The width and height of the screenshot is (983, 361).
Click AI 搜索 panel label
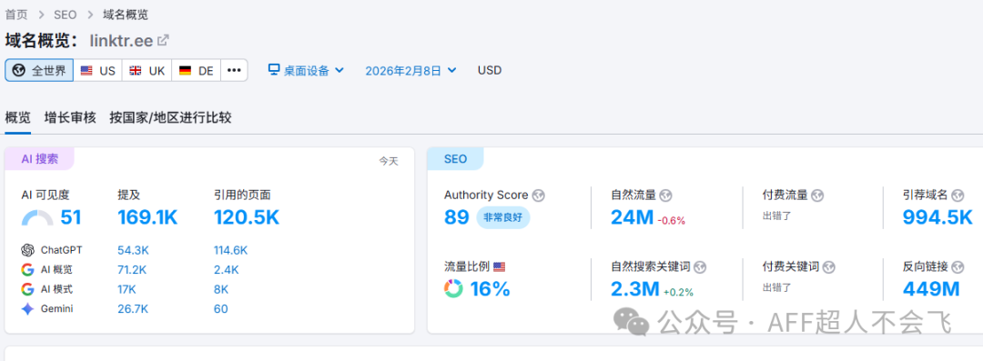tap(39, 158)
